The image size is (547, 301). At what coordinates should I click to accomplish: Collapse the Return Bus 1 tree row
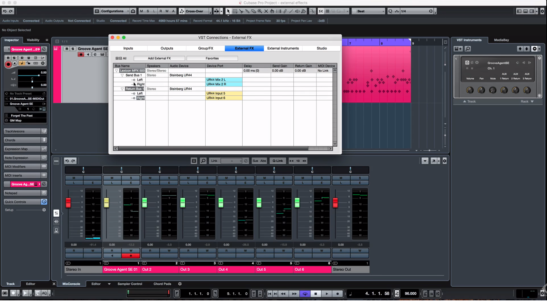pyautogui.click(x=122, y=89)
